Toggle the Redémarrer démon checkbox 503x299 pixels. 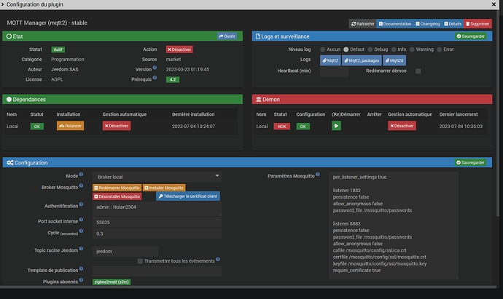tap(418, 71)
